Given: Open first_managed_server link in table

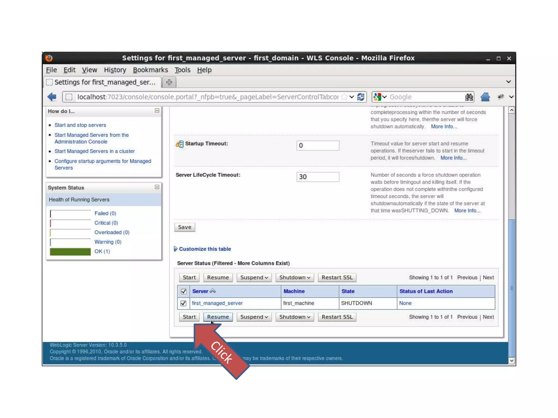Looking at the screenshot, I should click(217, 303).
